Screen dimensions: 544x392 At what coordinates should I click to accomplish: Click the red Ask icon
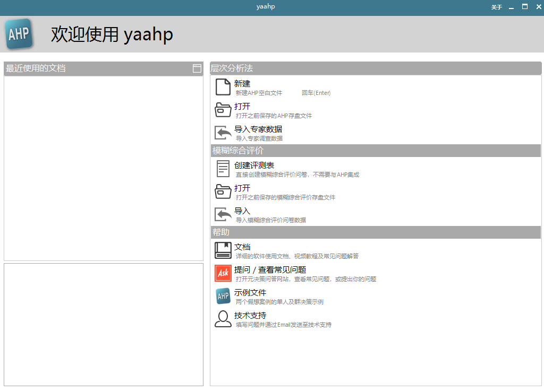click(223, 273)
